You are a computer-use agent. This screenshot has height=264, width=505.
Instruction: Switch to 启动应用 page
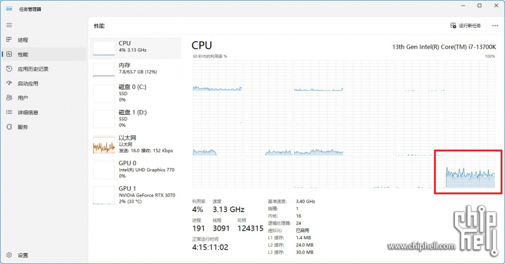[x=44, y=83]
